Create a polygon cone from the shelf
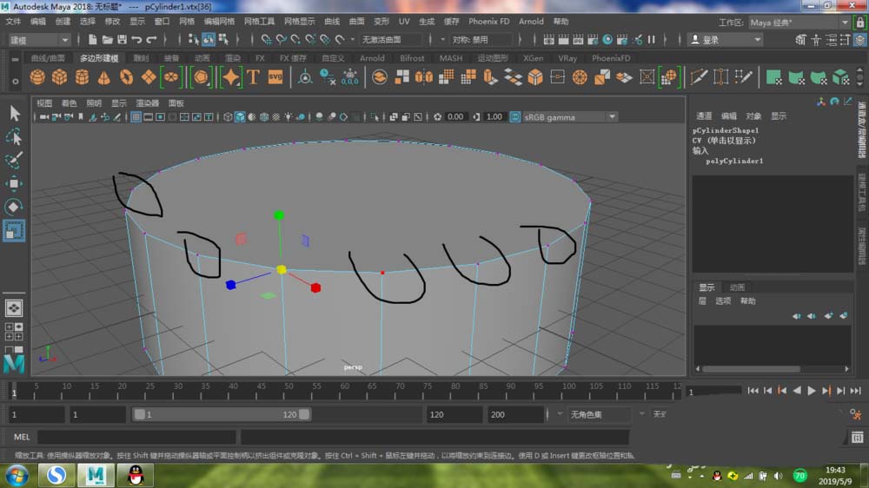The width and height of the screenshot is (869, 488). tap(103, 77)
